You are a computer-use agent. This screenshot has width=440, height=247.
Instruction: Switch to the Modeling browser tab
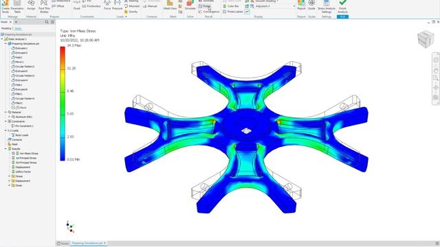[x=6, y=29]
